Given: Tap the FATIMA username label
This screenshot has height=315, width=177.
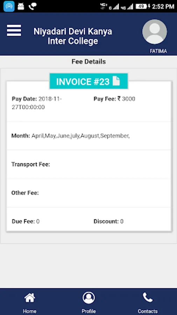Looking at the screenshot, I should (x=158, y=51).
